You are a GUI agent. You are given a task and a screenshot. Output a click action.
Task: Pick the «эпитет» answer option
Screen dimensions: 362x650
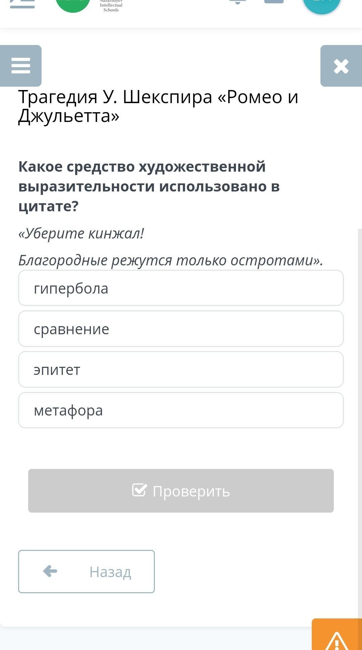[x=181, y=370]
